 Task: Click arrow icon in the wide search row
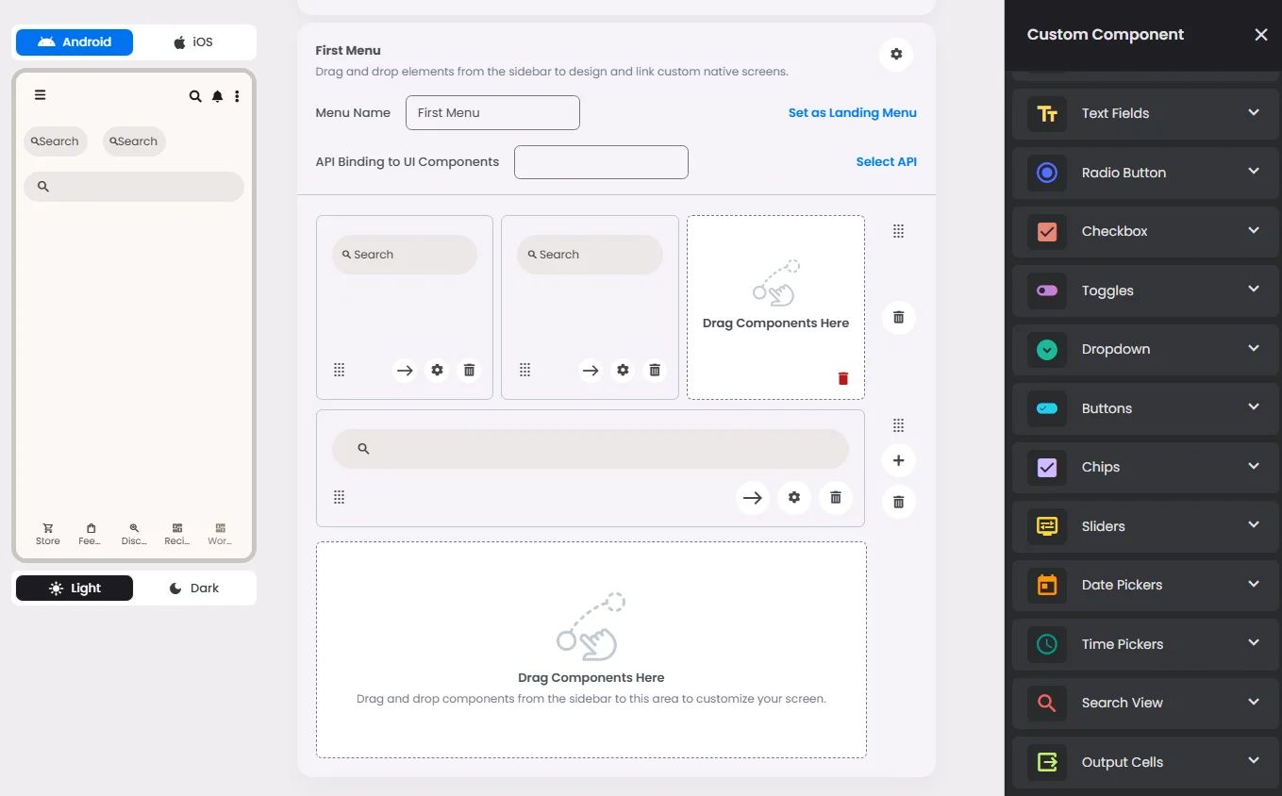[x=752, y=497]
